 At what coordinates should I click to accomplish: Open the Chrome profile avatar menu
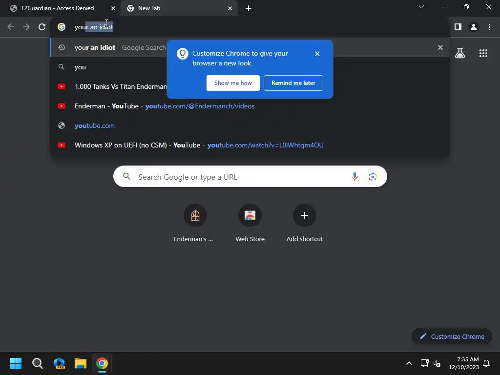[474, 27]
